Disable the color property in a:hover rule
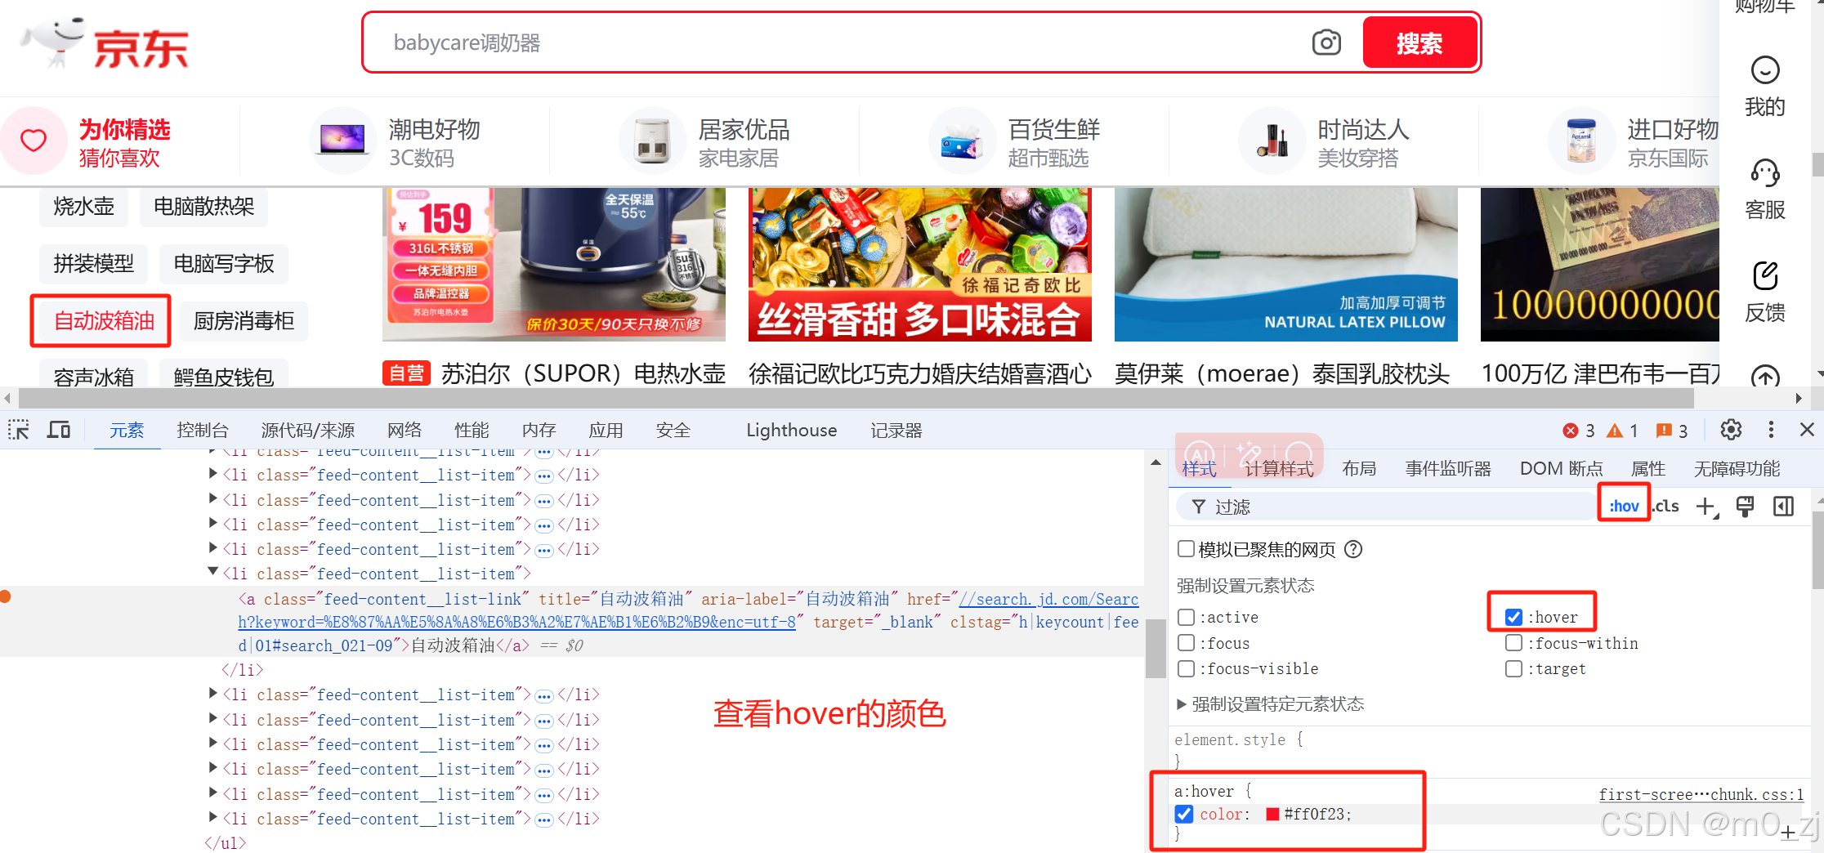 pos(1184,814)
